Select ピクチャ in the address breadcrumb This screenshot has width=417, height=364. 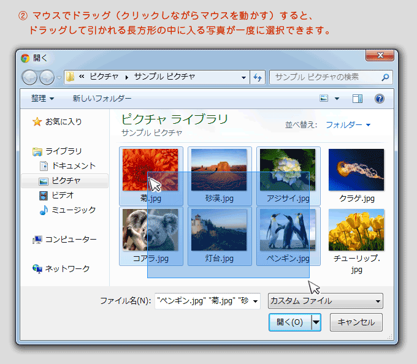point(104,77)
